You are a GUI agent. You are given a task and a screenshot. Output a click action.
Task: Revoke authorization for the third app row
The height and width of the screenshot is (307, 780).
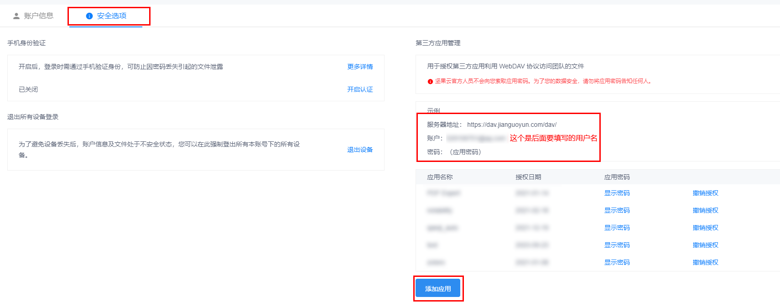pos(705,228)
